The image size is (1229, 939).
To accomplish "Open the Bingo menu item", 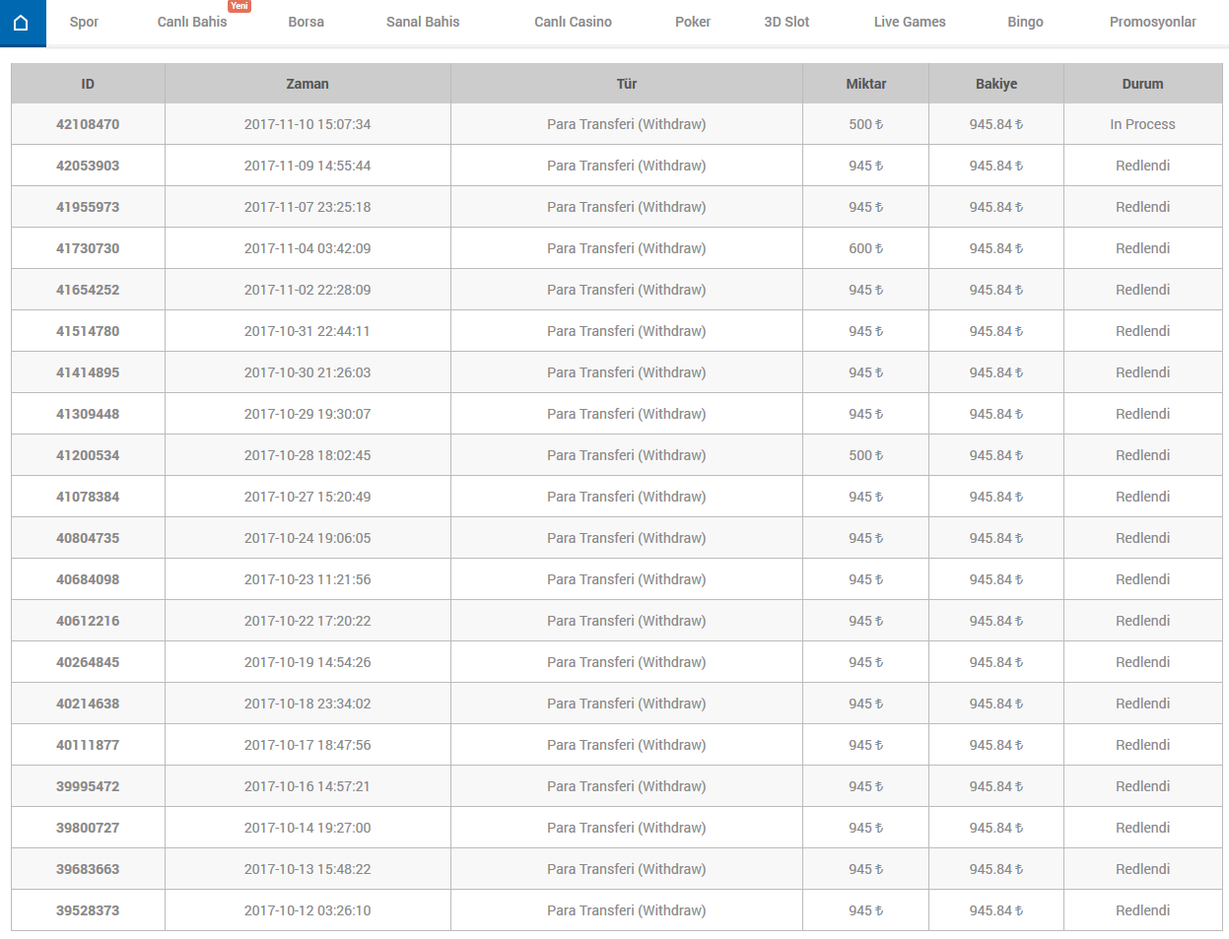I will [1025, 22].
